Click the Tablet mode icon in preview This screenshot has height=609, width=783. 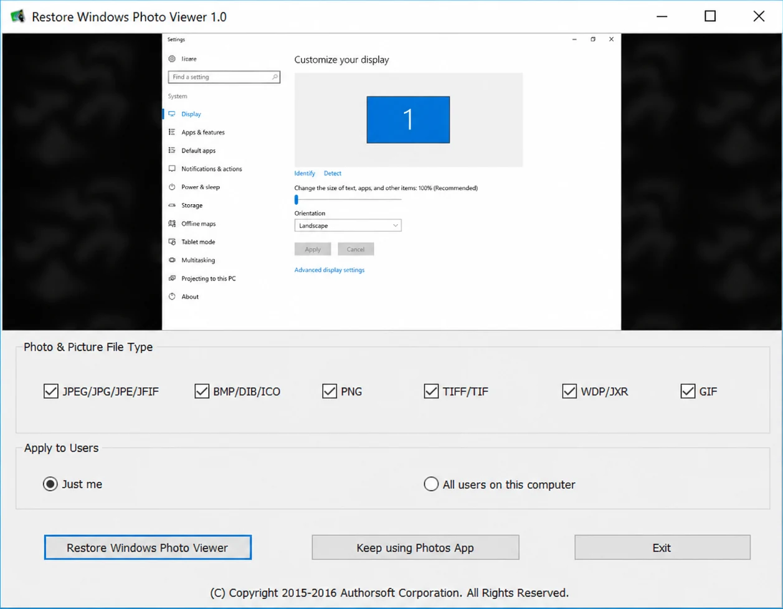172,242
